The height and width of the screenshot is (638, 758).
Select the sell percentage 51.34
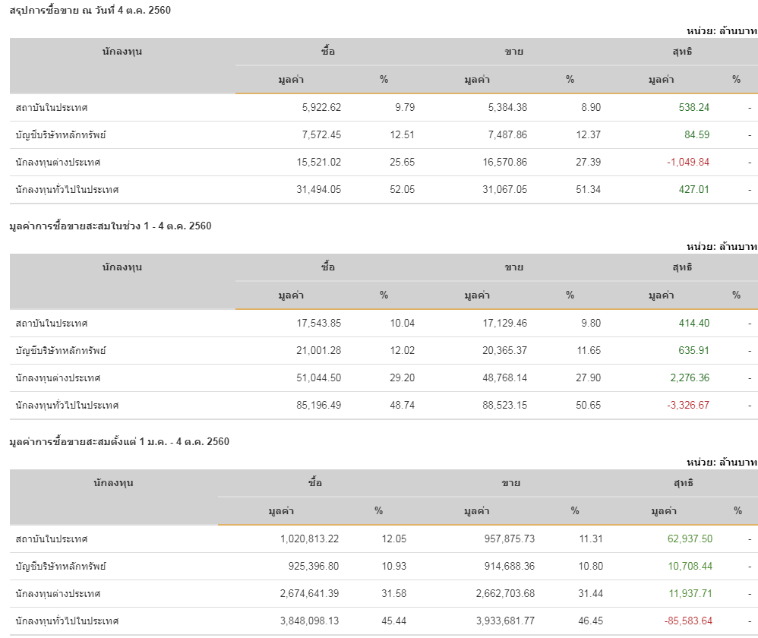coord(588,190)
